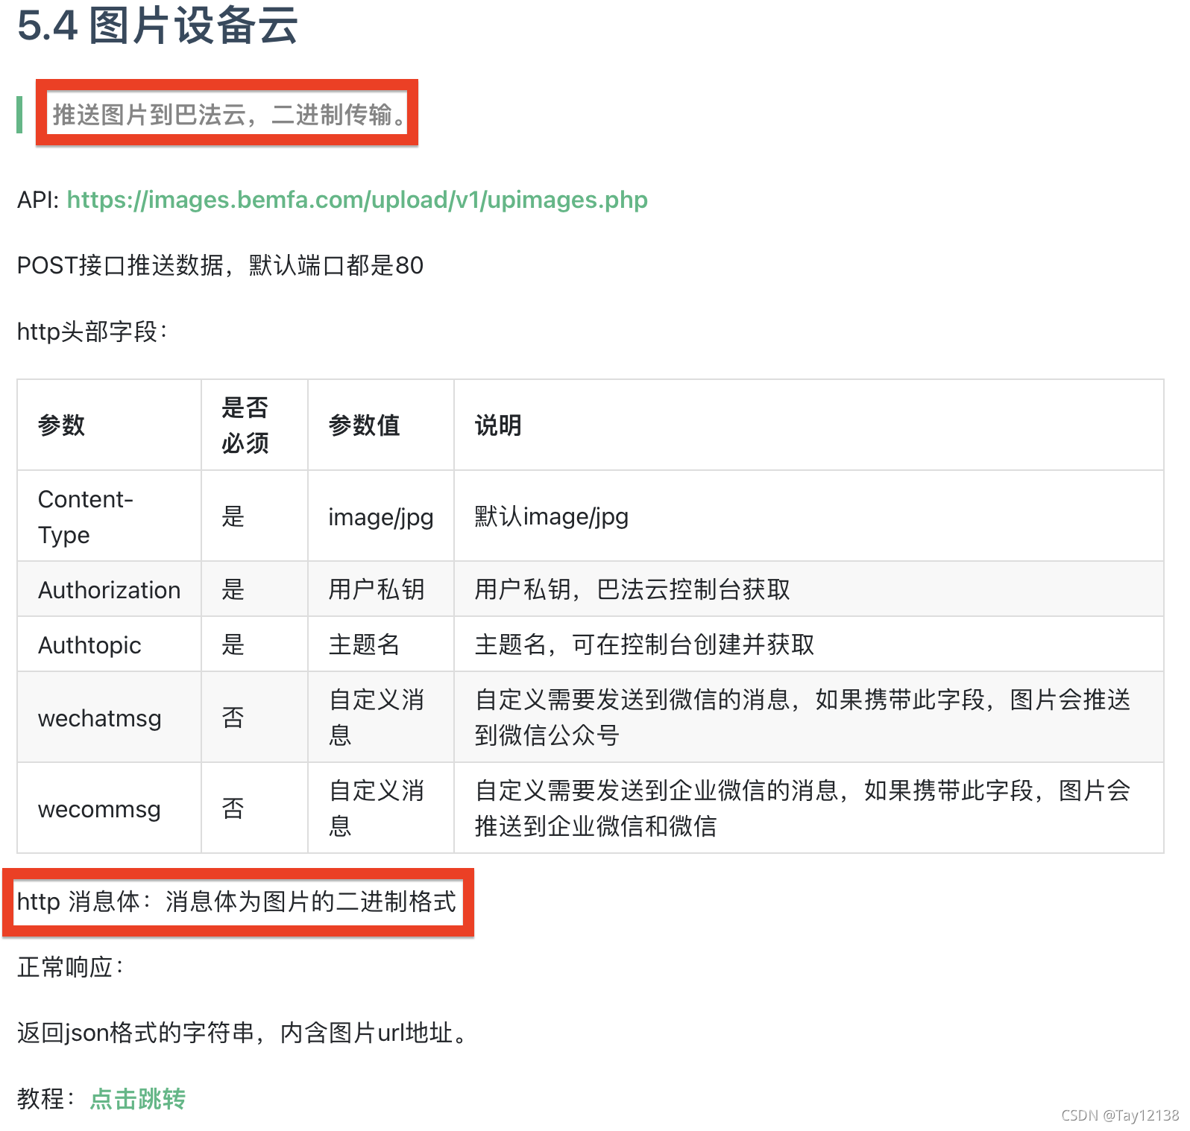
Task: Click the 自定义消息 value in wechatmsg row
Action: [381, 717]
